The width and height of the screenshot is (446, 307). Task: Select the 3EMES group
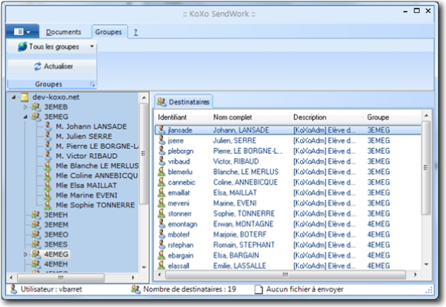[56, 245]
